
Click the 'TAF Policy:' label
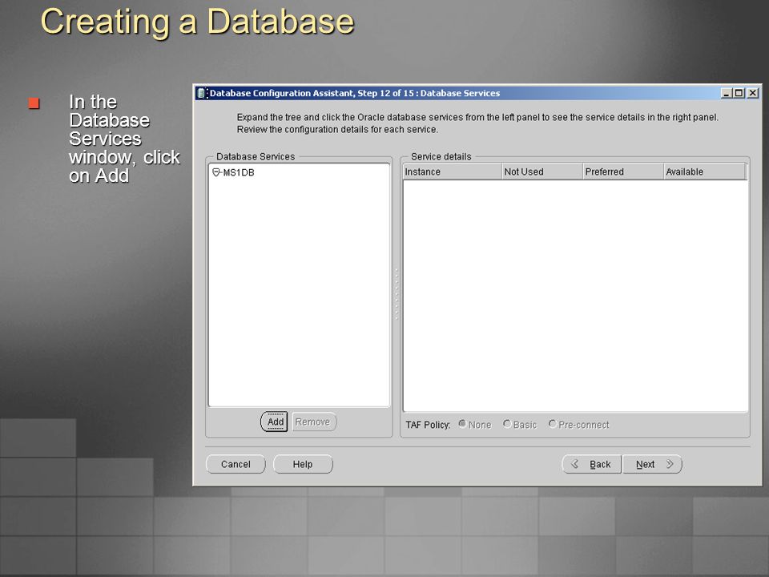(x=428, y=425)
